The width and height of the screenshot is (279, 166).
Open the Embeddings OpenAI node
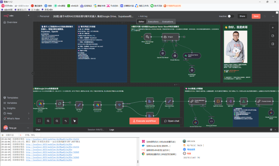pyautogui.click(x=192, y=70)
